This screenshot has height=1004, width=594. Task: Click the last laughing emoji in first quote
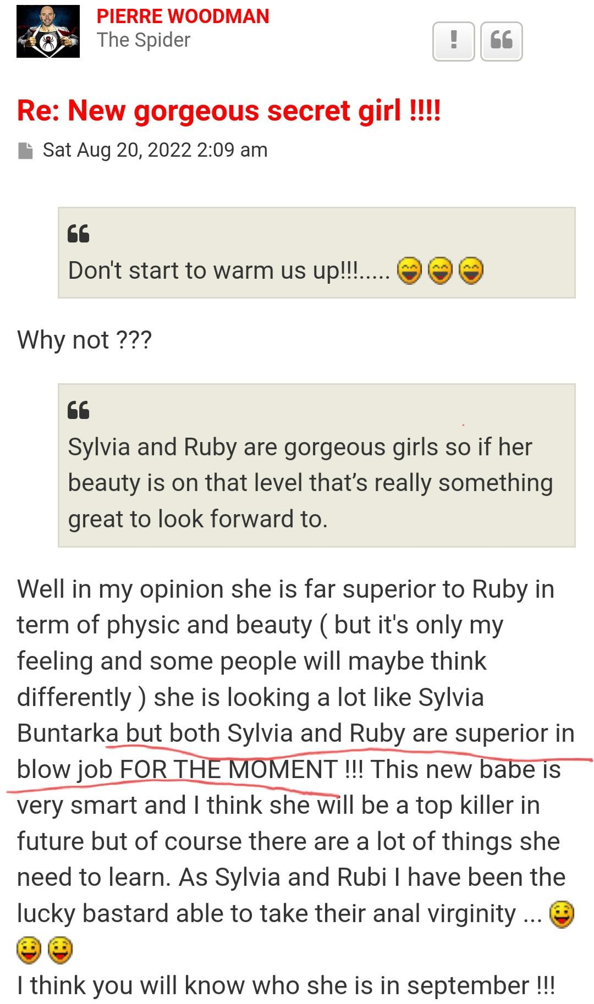471,271
